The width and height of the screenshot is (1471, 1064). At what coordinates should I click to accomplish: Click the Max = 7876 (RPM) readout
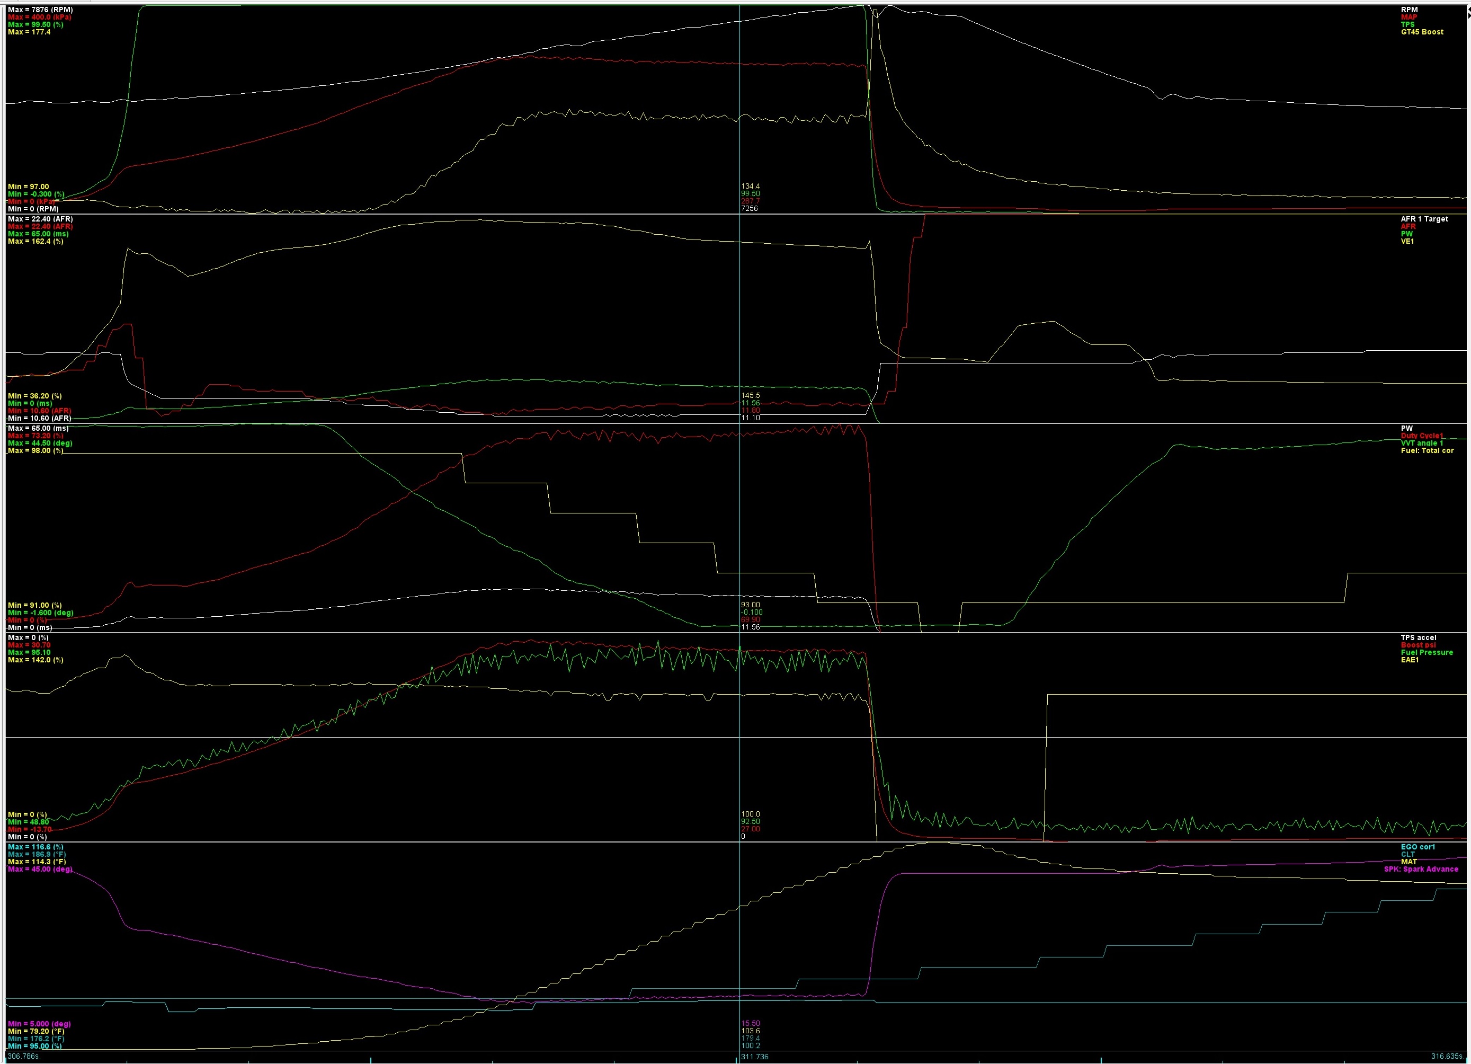pyautogui.click(x=40, y=11)
